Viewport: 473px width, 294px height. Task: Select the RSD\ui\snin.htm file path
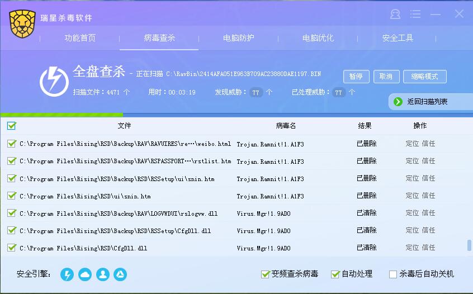(85, 196)
